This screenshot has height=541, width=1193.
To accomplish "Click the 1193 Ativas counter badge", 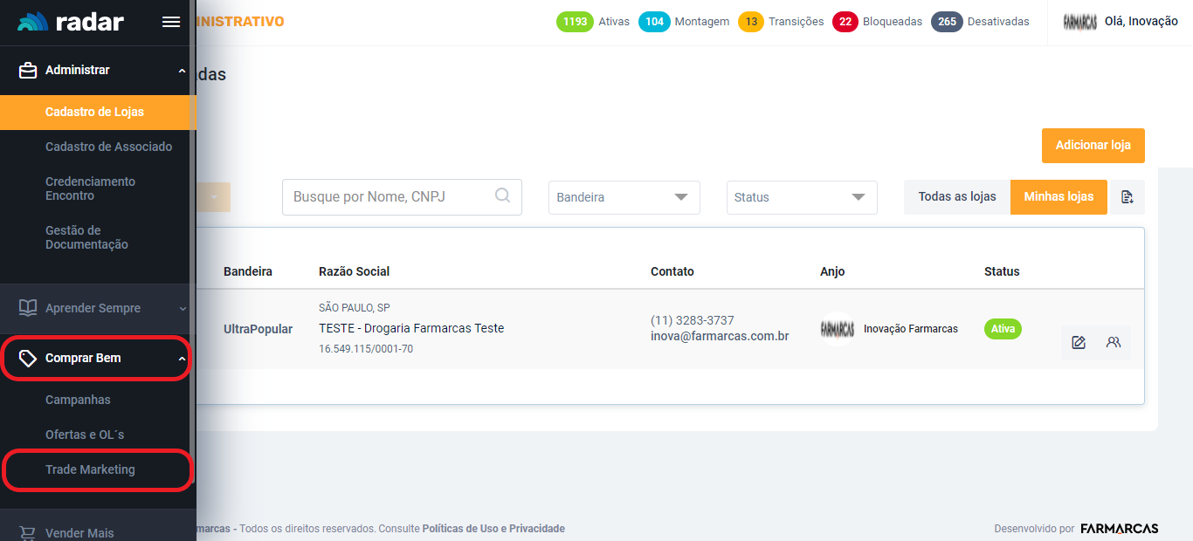I will (593, 22).
